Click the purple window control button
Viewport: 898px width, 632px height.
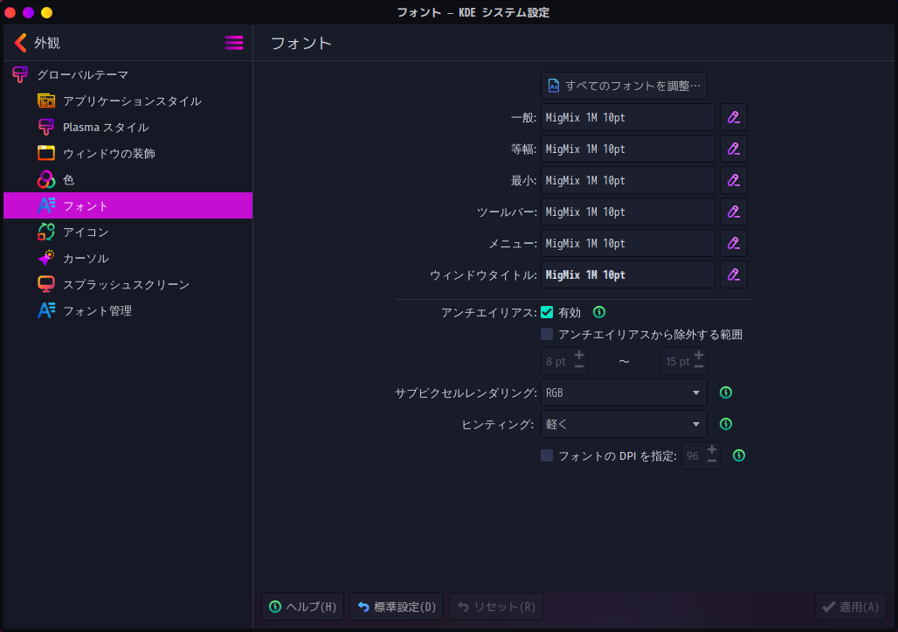tap(28, 12)
